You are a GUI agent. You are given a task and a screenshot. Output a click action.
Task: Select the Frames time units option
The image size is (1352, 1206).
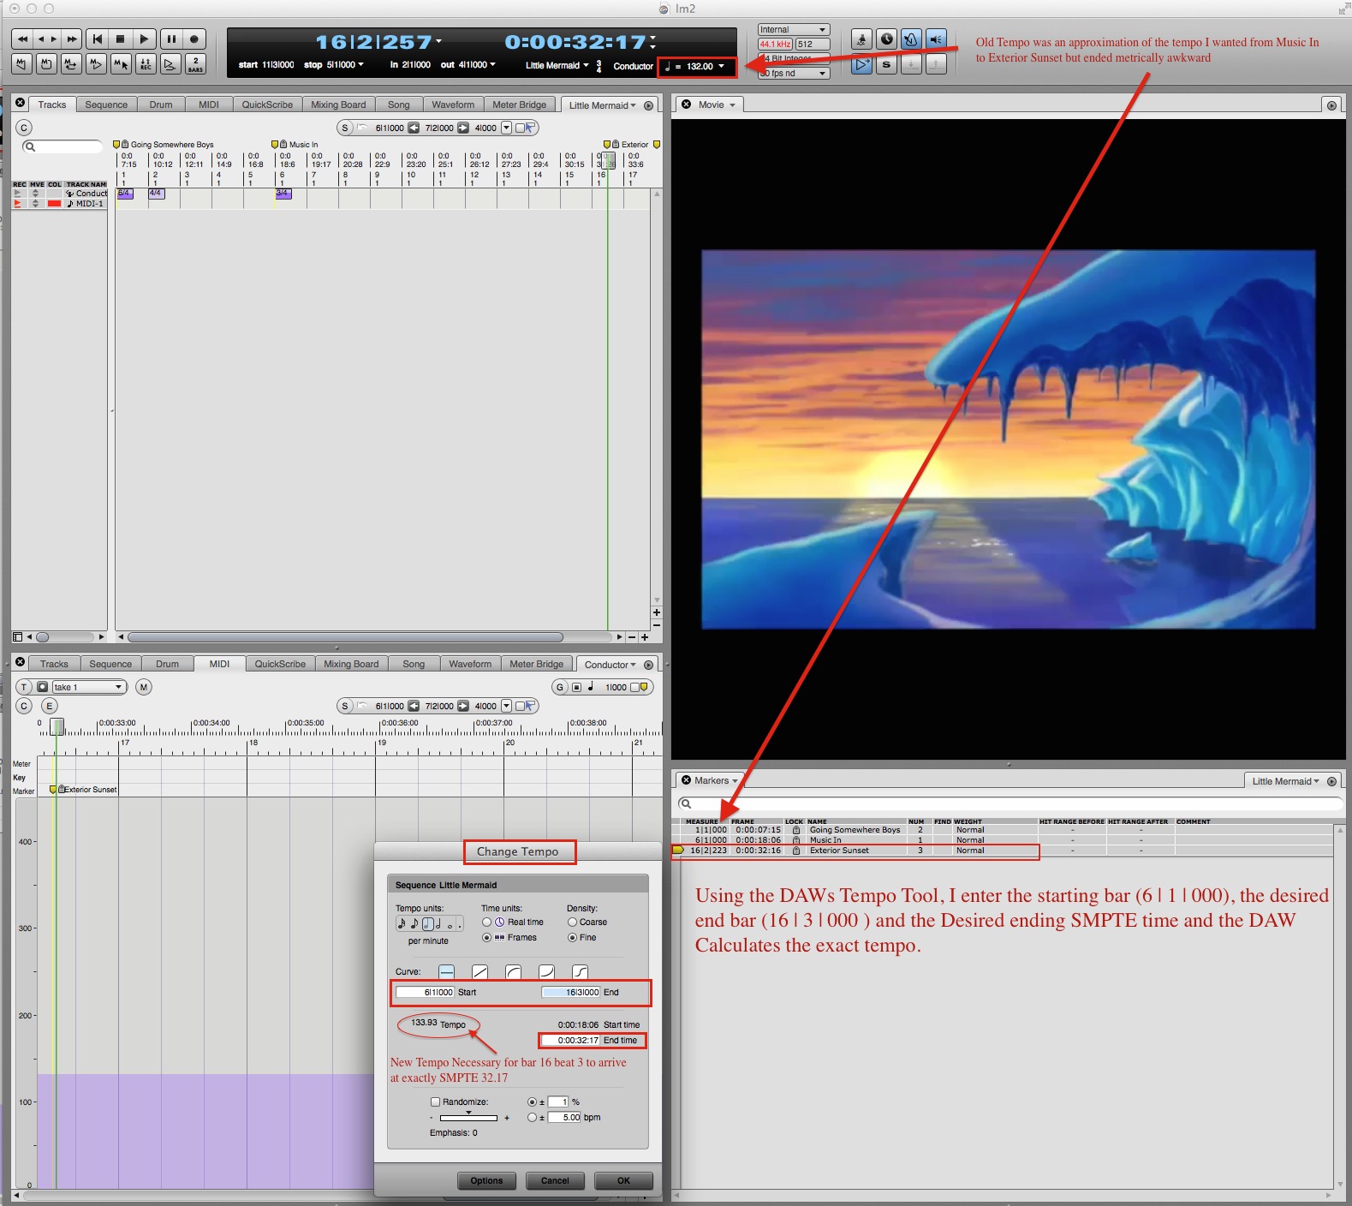tap(486, 938)
